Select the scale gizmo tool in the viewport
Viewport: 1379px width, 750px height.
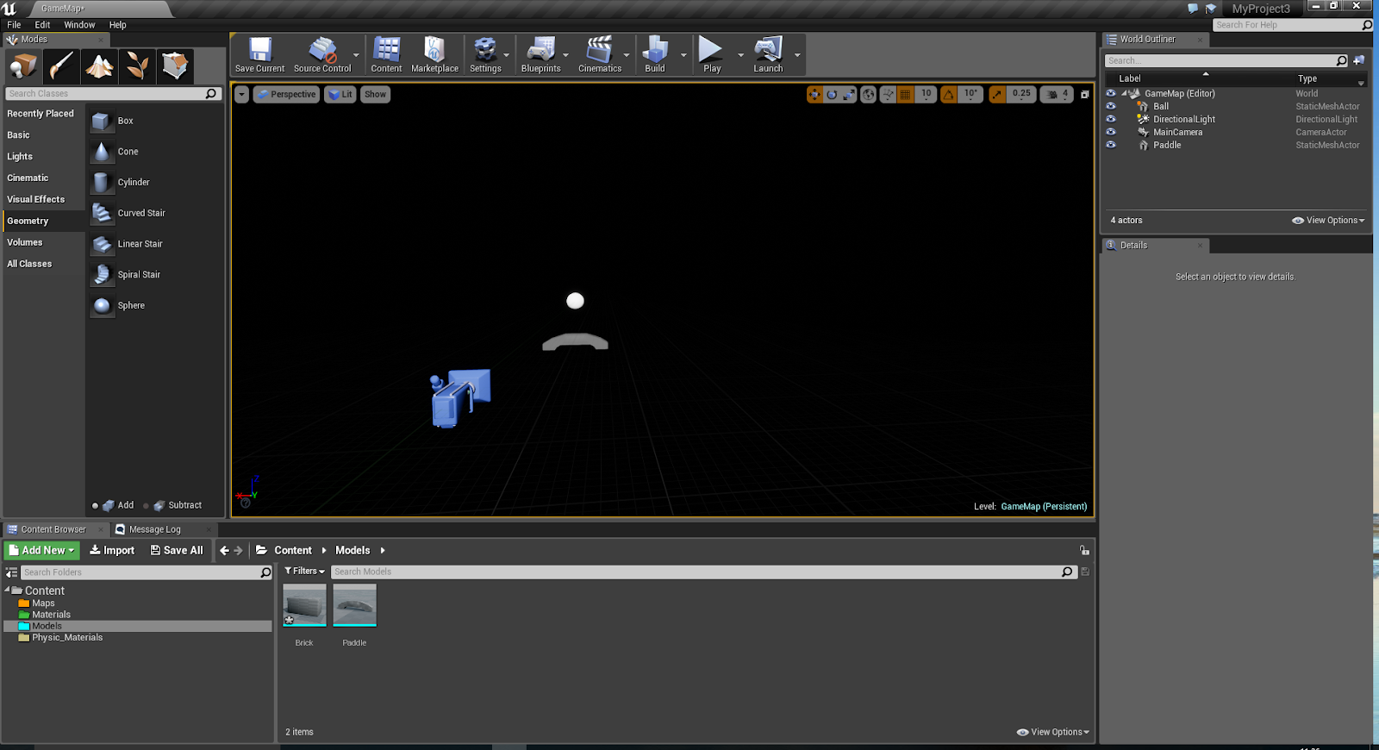point(849,95)
